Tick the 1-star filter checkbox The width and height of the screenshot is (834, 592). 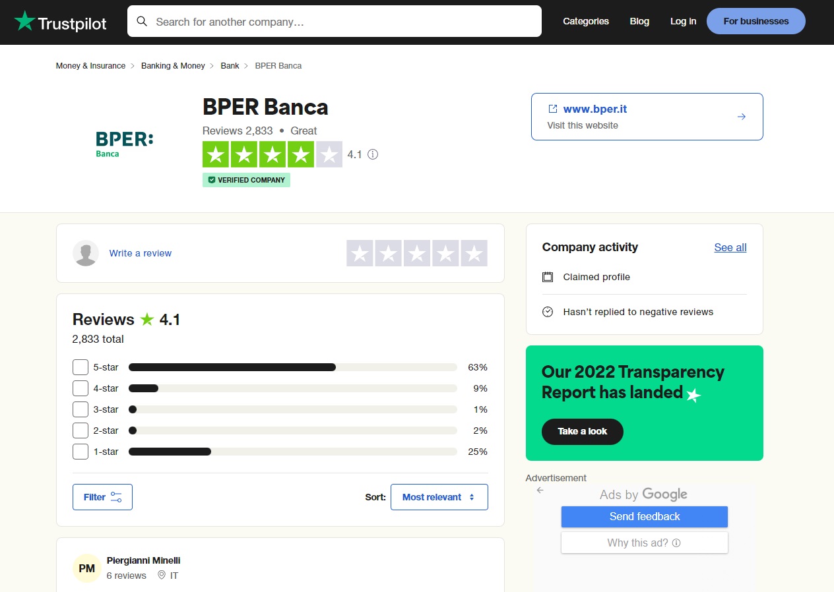pyautogui.click(x=80, y=452)
